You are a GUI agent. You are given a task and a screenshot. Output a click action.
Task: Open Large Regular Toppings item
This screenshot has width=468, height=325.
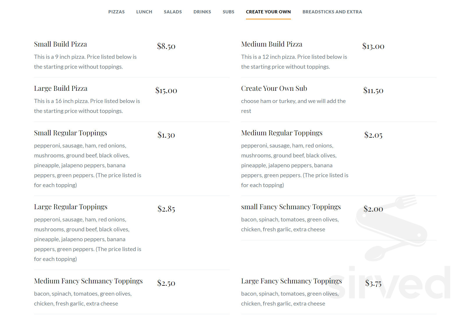71,207
